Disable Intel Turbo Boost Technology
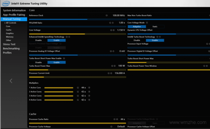The width and height of the screenshot is (210, 129). click(137, 40)
